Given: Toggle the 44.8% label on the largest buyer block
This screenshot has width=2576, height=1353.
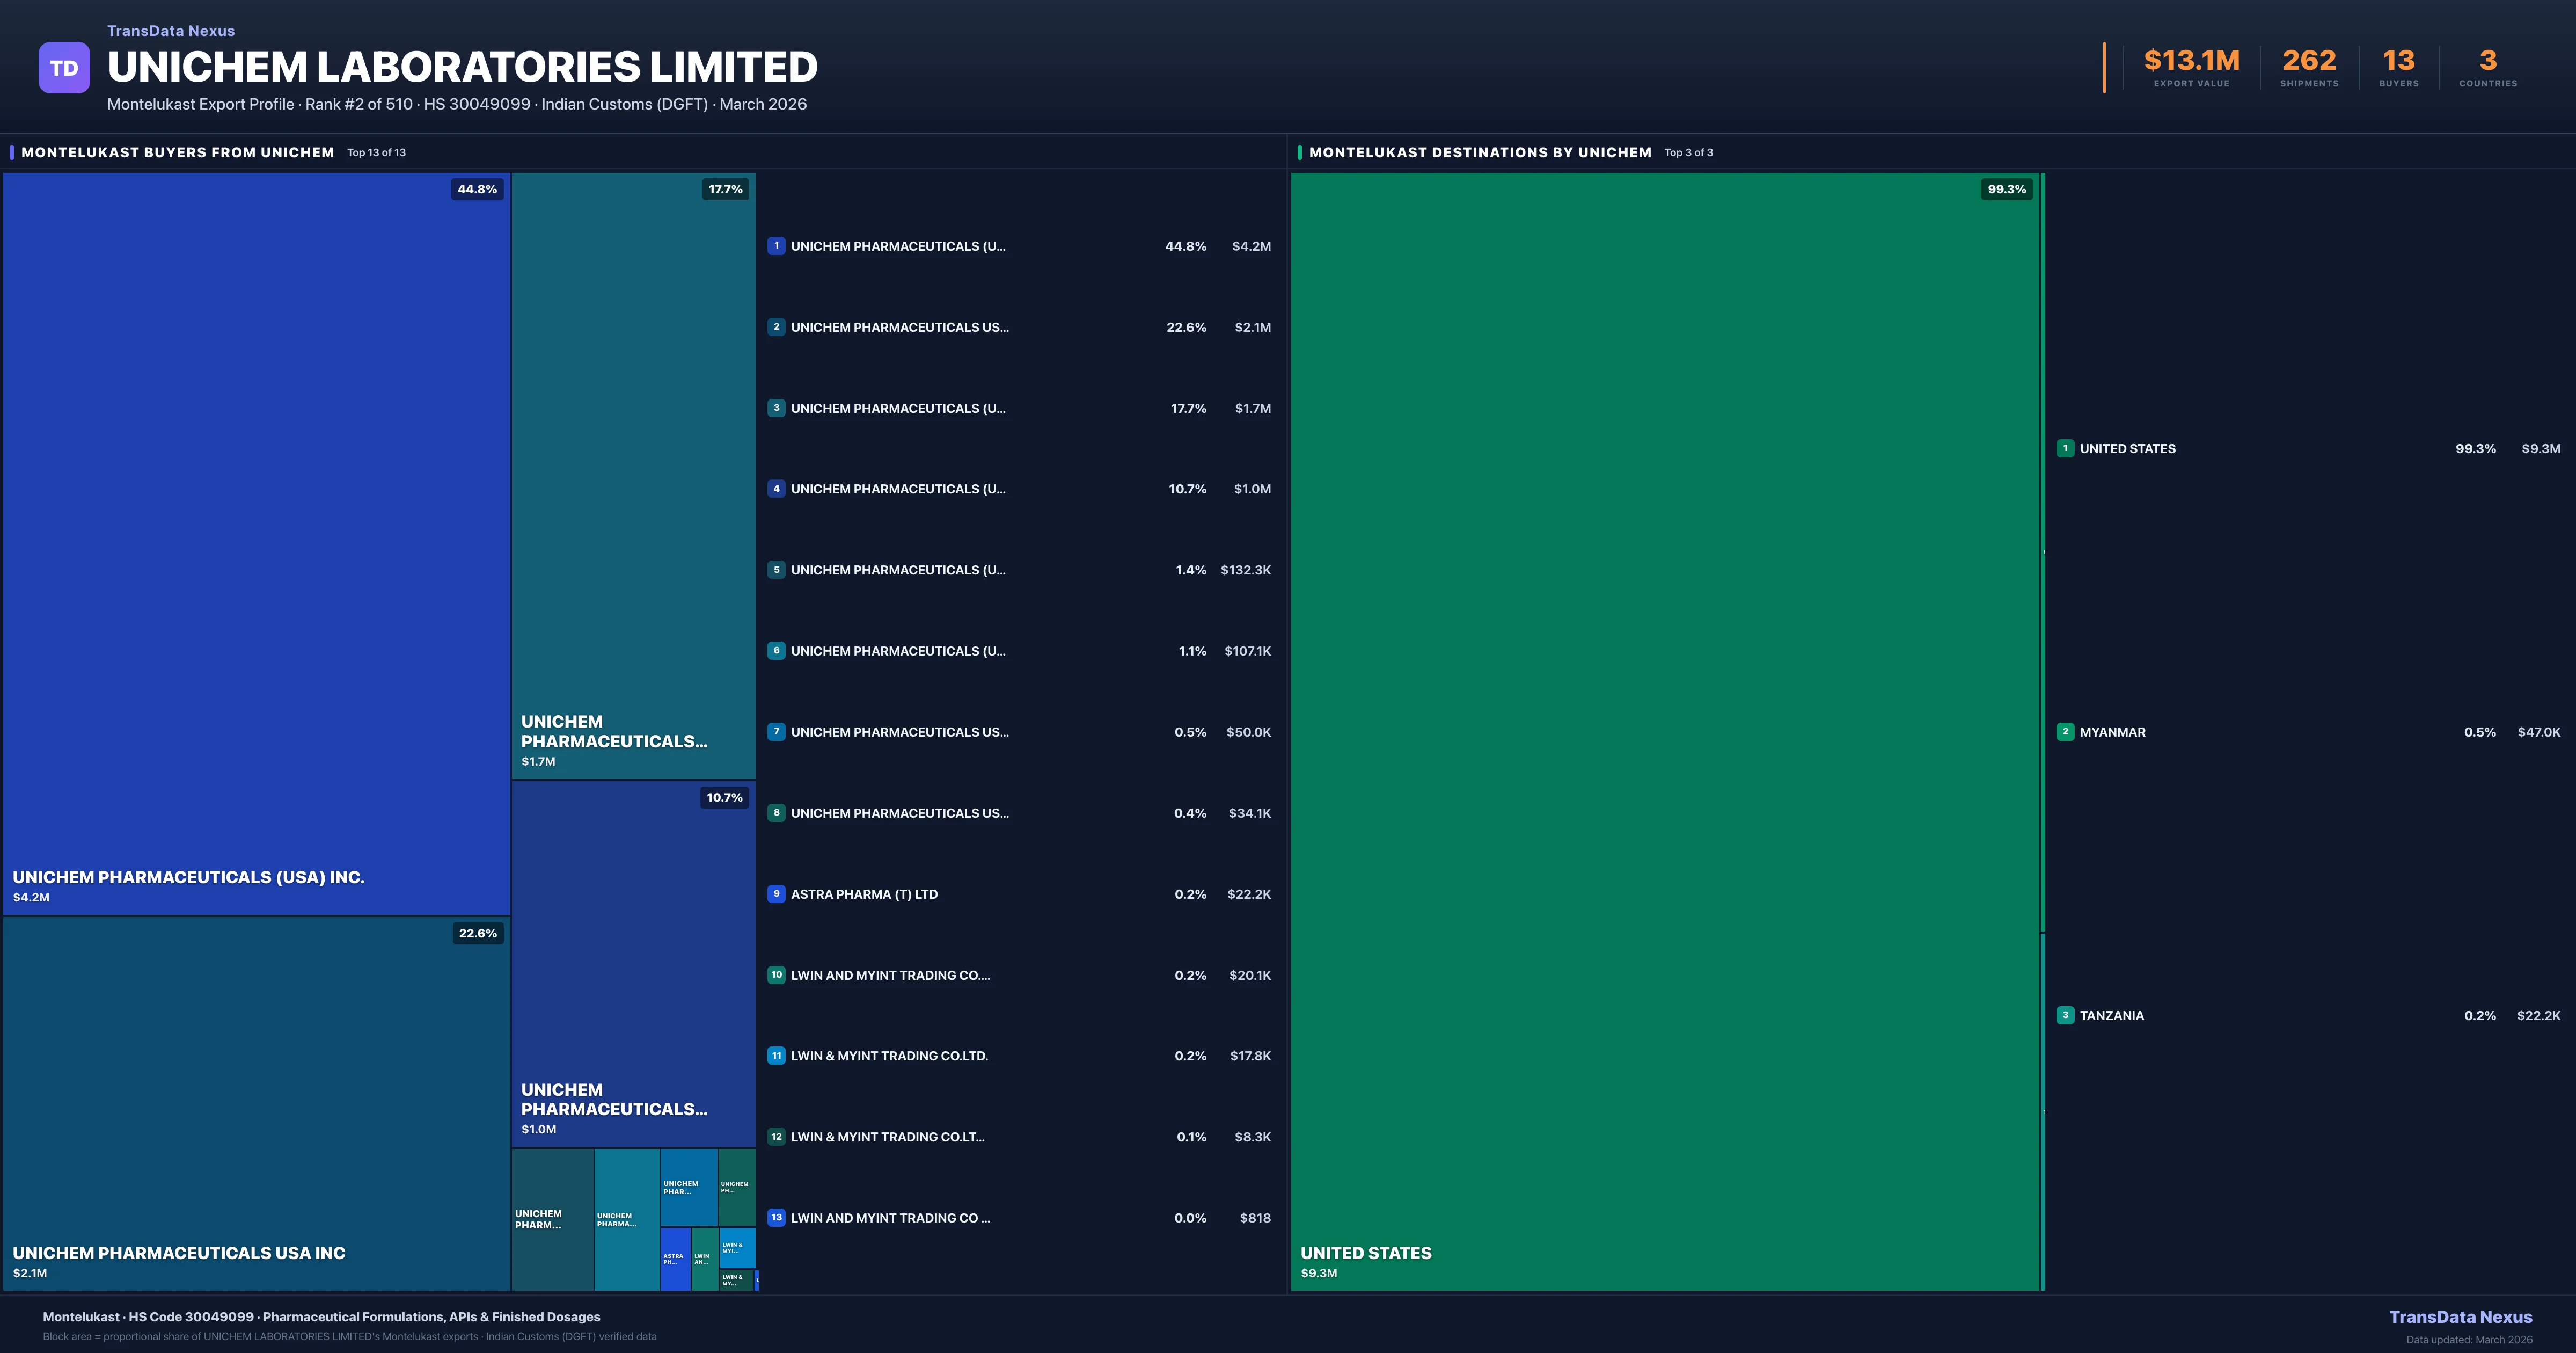Looking at the screenshot, I should 476,188.
